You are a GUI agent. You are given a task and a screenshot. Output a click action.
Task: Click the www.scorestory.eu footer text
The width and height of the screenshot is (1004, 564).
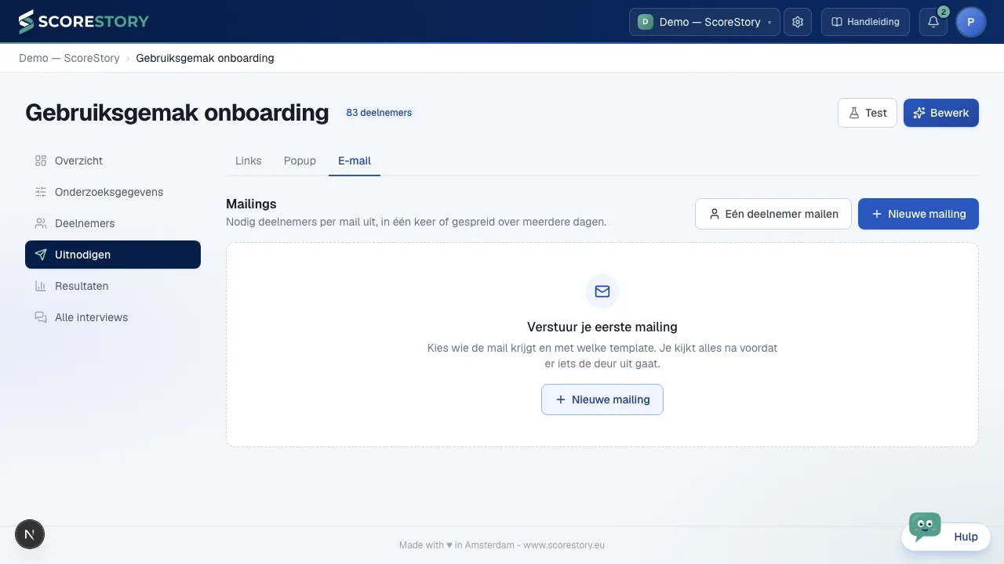click(x=564, y=545)
